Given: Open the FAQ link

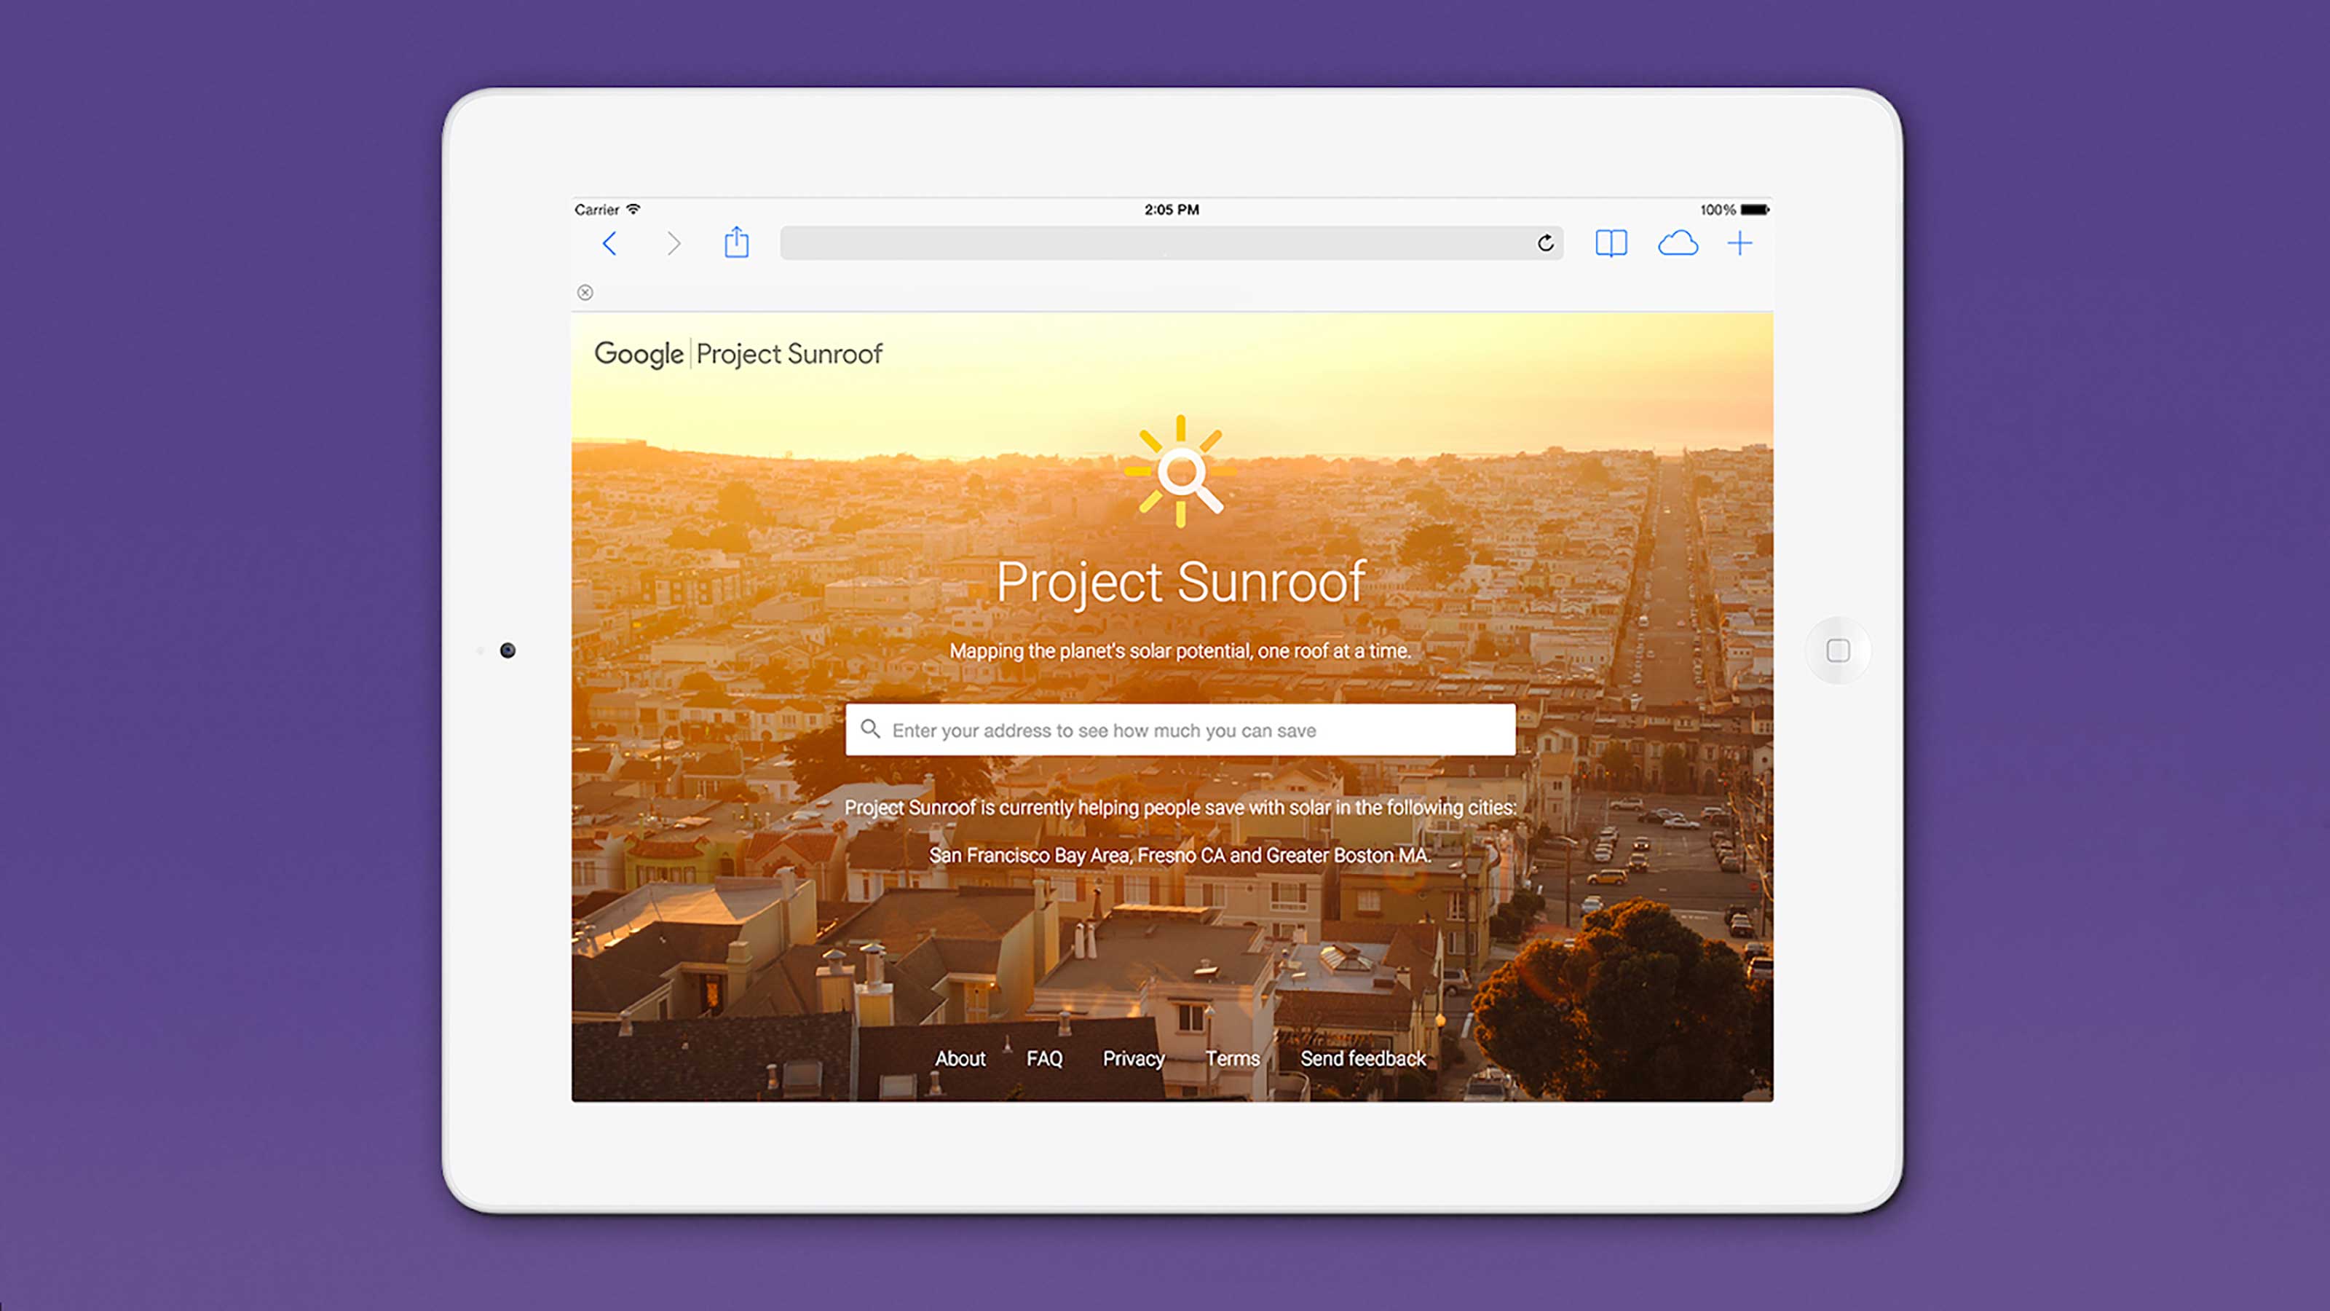Looking at the screenshot, I should (x=1044, y=1058).
